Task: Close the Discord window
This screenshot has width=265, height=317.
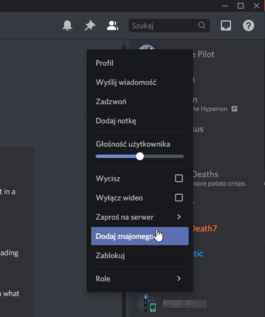Action: [257, 6]
